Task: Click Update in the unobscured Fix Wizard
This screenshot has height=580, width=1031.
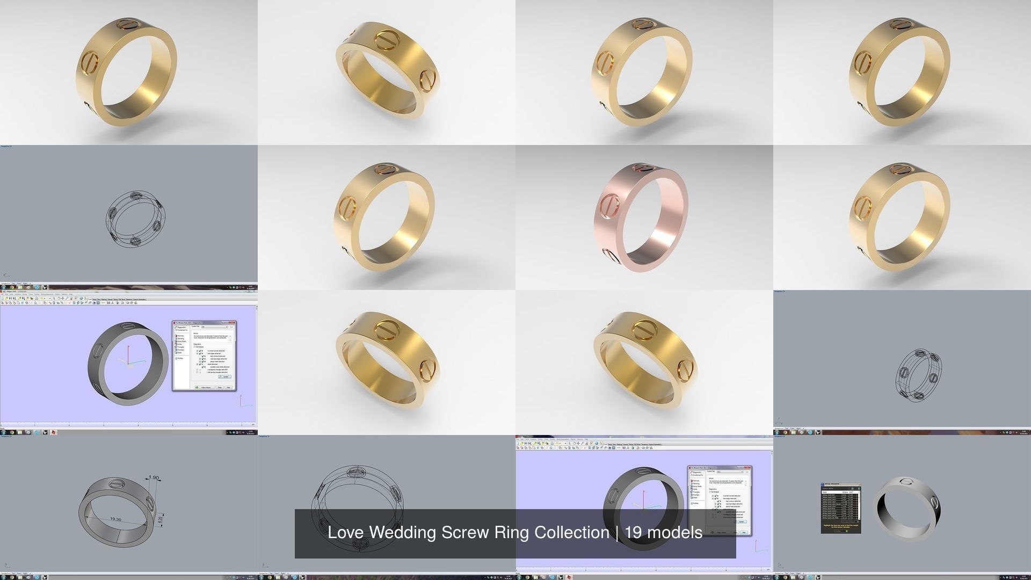Action: point(224,376)
